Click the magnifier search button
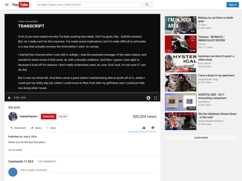This screenshot has width=242, height=181. pos(147,4)
